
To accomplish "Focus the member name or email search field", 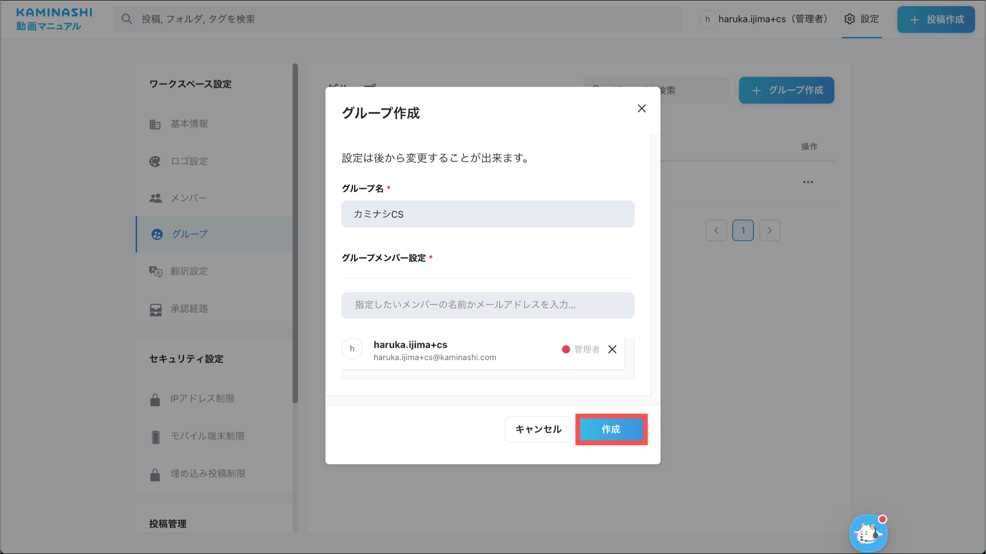I will click(488, 305).
